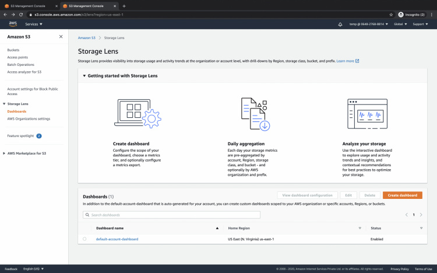Click the AWS logo home icon

[13, 24]
